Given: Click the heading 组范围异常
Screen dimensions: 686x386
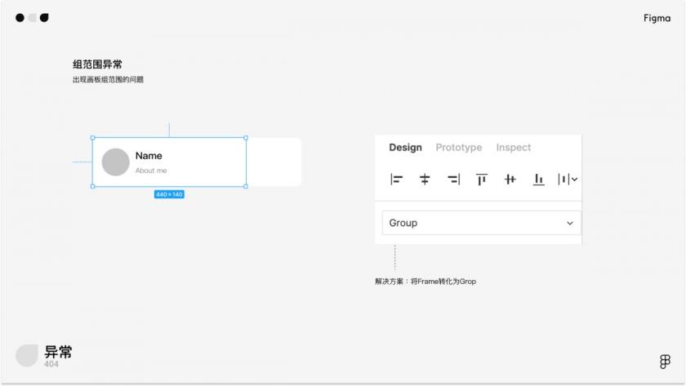Looking at the screenshot, I should pyautogui.click(x=97, y=64).
